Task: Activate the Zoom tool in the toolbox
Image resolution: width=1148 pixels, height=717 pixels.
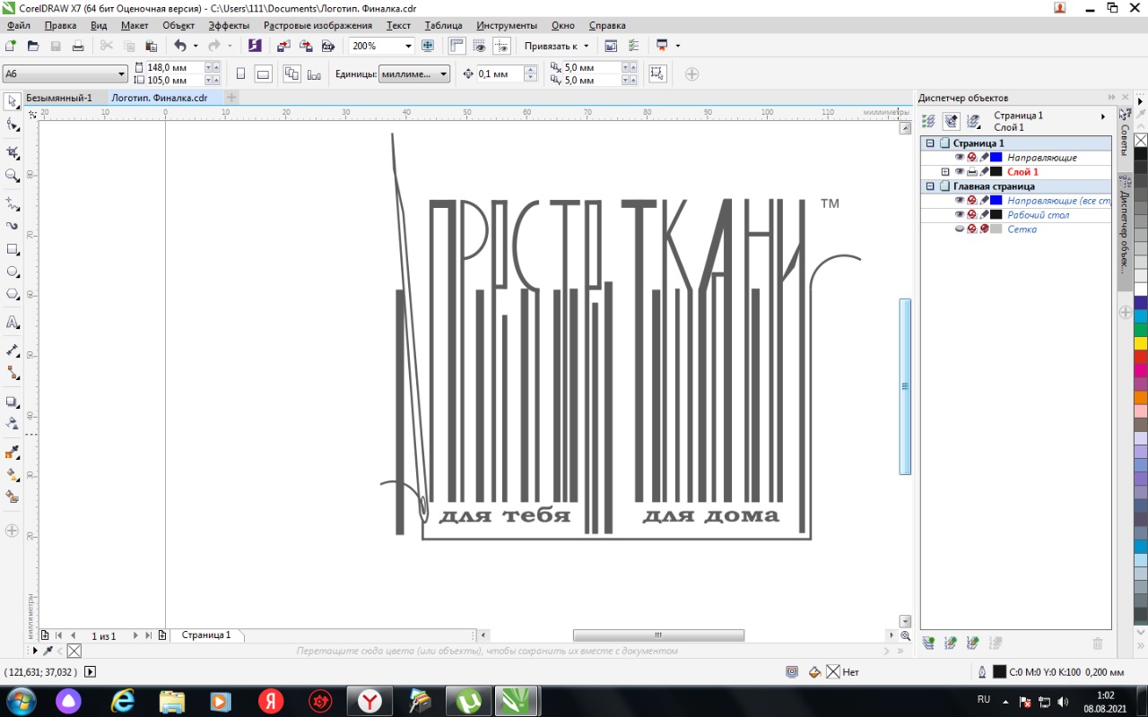Action: click(x=13, y=176)
